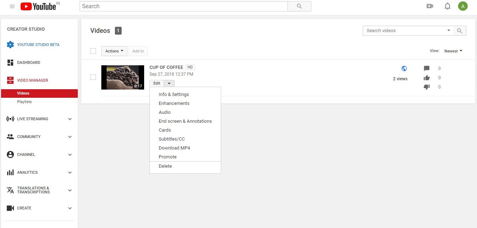Open the Actions dropdown
This screenshot has width=477, height=228.
pos(114,51)
